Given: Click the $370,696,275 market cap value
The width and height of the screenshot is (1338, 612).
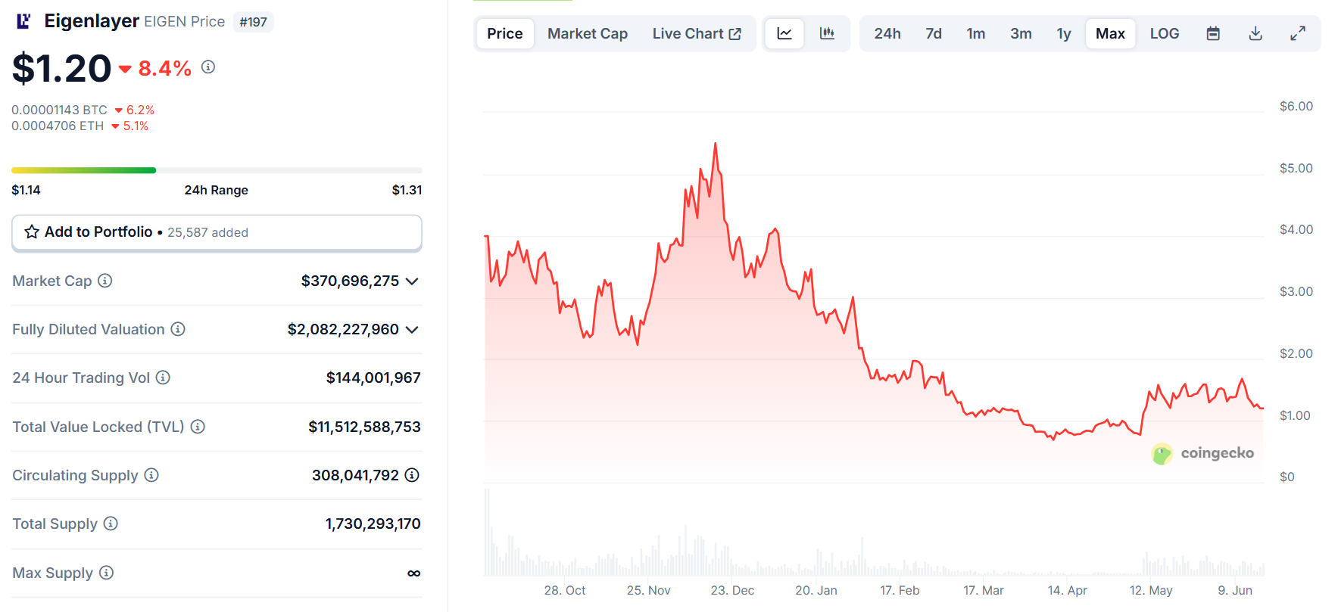Looking at the screenshot, I should tap(350, 281).
